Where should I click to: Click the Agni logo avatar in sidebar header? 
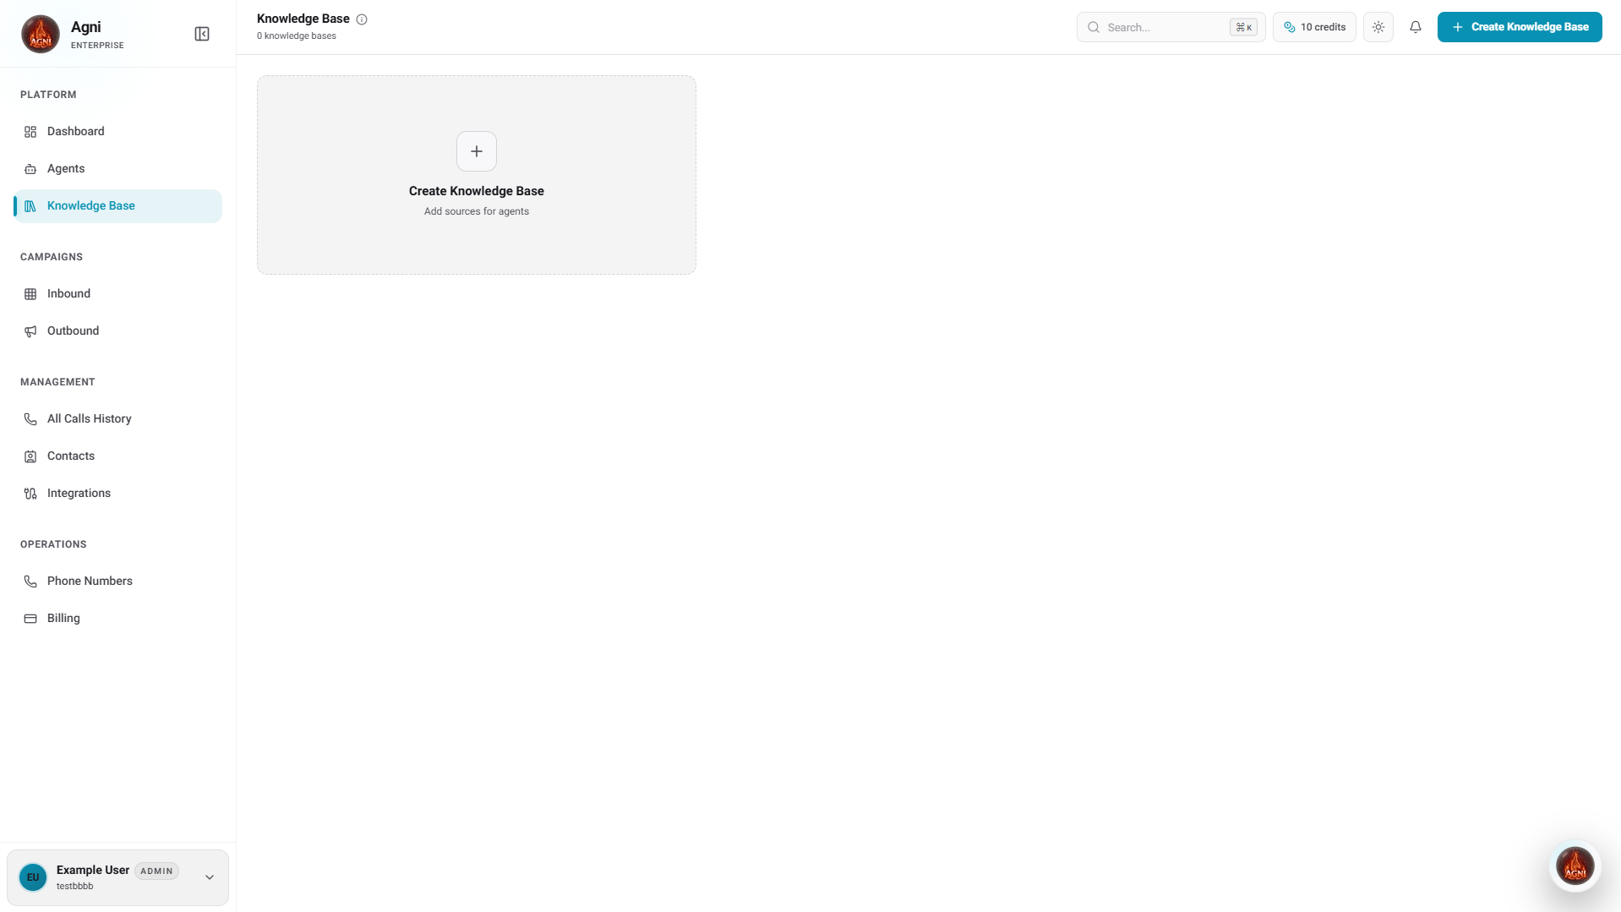pos(41,34)
